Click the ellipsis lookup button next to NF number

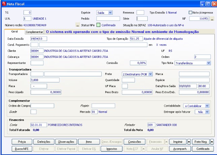(212, 19)
